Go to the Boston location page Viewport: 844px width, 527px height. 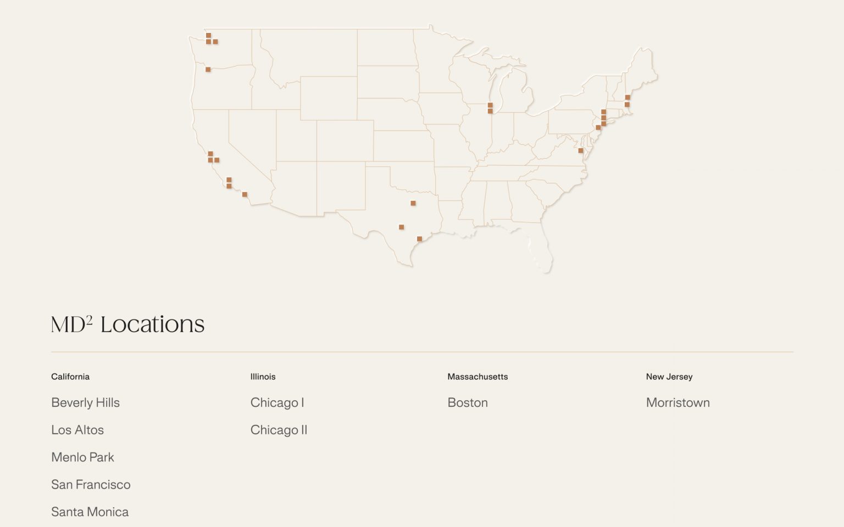tap(468, 402)
